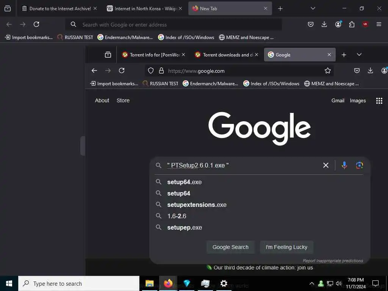Image resolution: width=388 pixels, height=291 pixels.
Task: Go forward in inner browser window
Action: click(108, 70)
